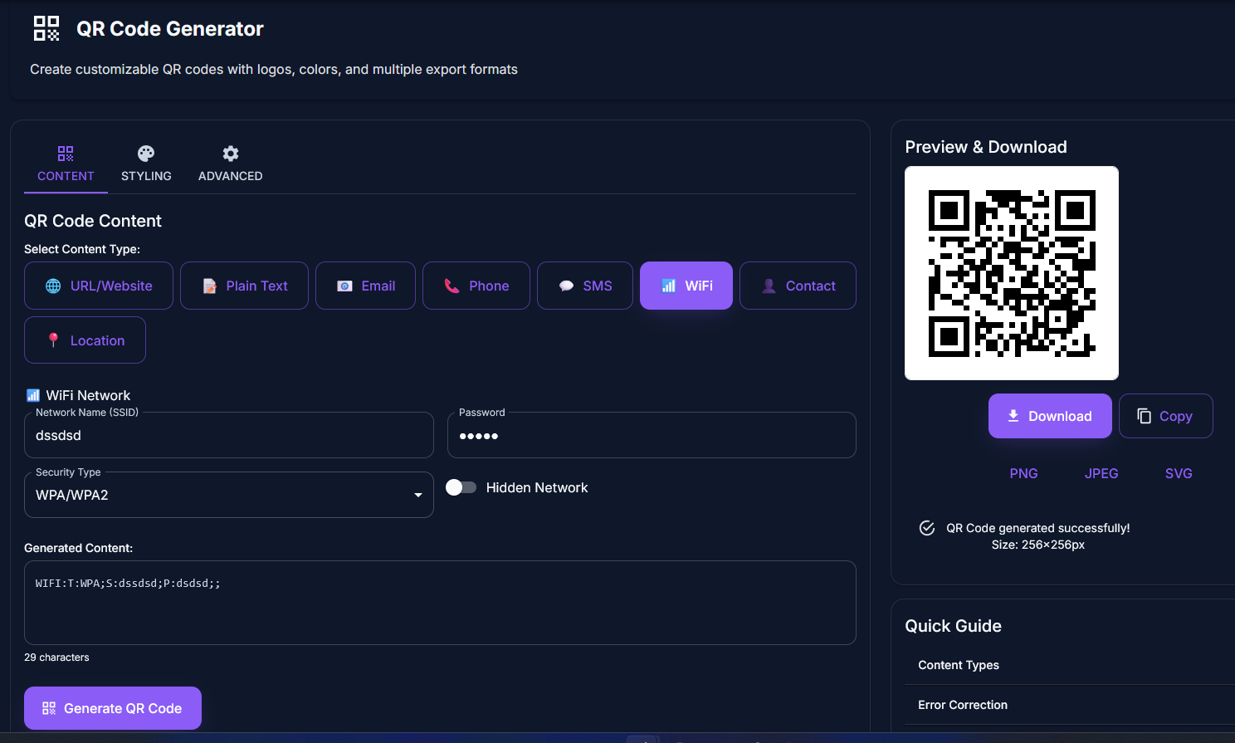Click the handset icon in Phone
Viewport: 1235px width, 743px height.
452,286
